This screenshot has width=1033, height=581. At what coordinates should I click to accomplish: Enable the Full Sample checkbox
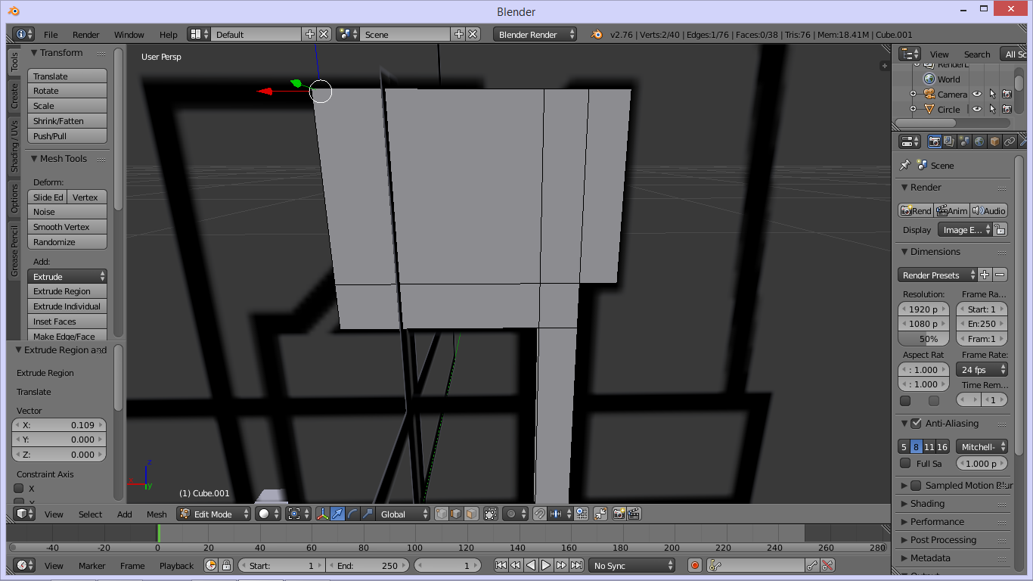pos(905,463)
